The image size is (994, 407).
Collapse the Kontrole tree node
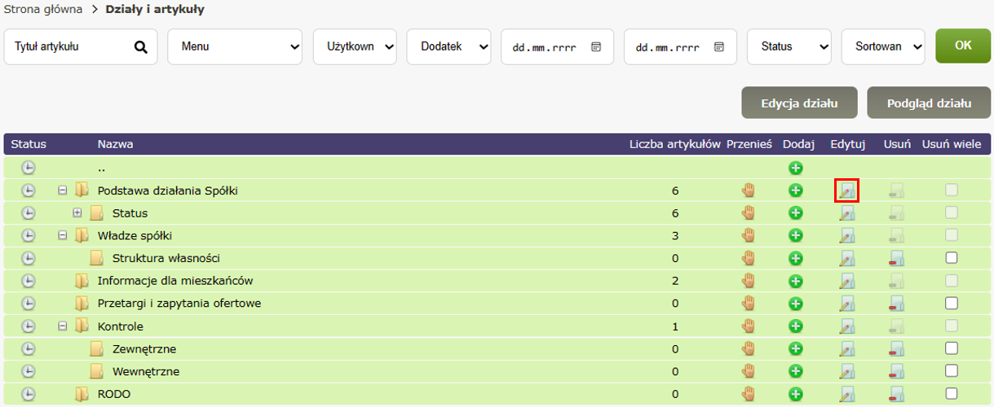[x=63, y=326]
